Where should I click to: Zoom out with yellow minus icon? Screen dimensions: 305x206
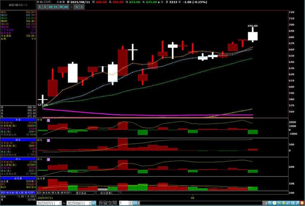(279, 203)
